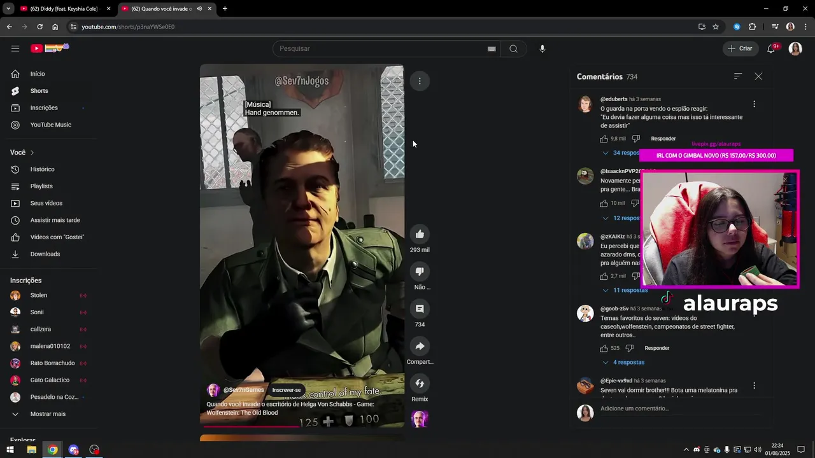Reload the page
Viewport: 815px width, 458px height.
39,27
